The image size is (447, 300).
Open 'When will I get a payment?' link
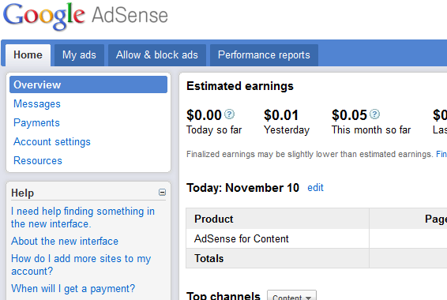click(73, 289)
